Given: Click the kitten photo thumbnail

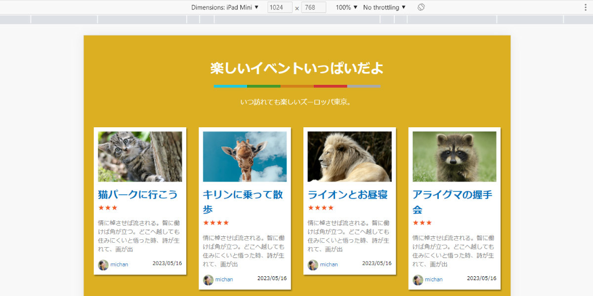Looking at the screenshot, I should (x=140, y=156).
